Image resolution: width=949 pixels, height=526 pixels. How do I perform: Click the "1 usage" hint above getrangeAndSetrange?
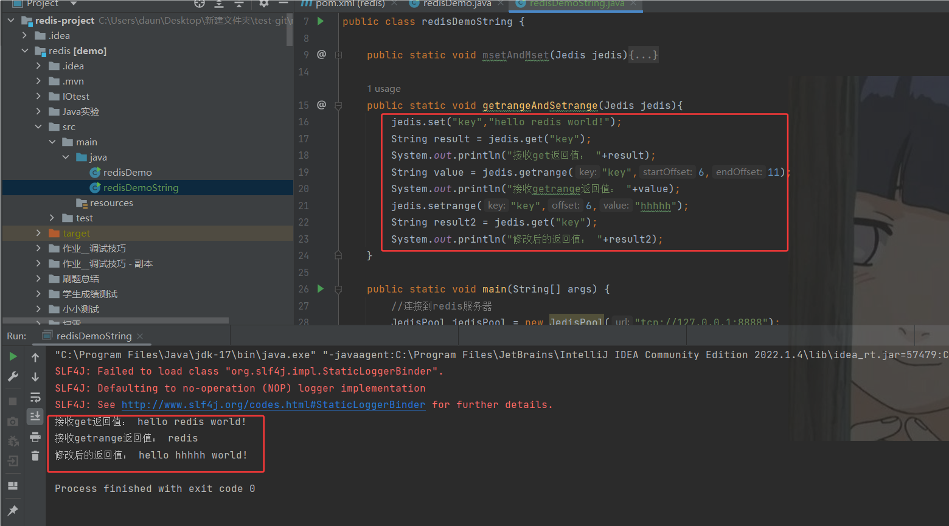point(384,89)
